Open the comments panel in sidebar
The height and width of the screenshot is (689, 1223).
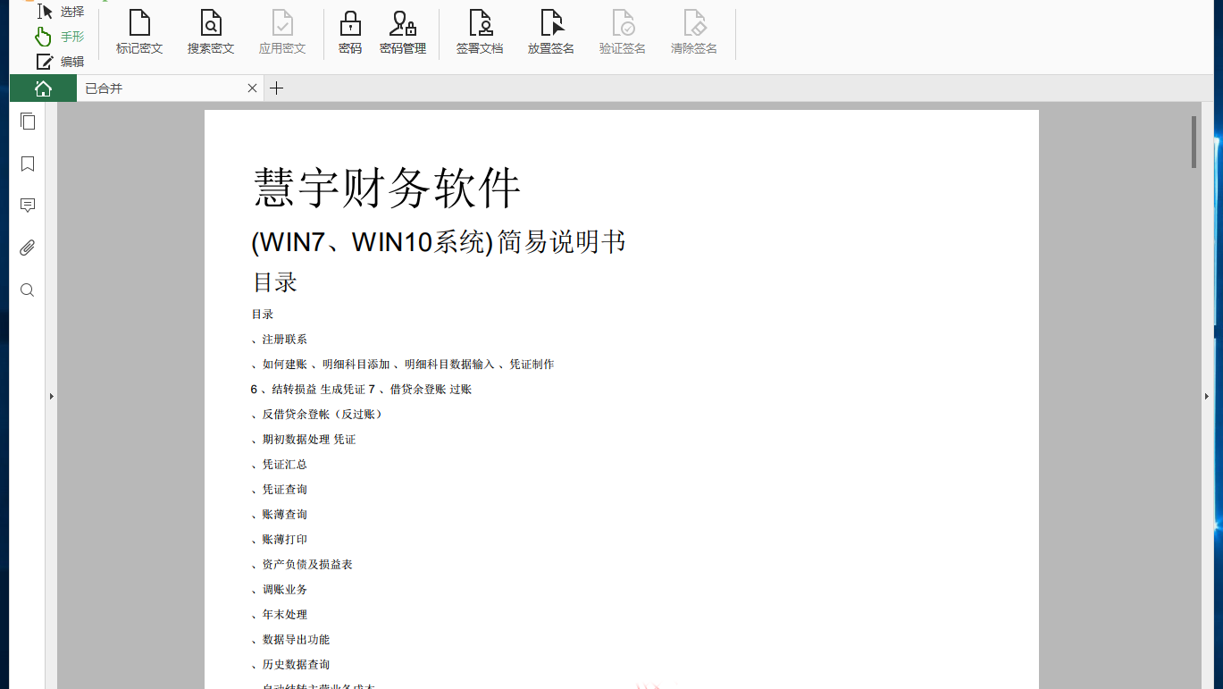28,206
